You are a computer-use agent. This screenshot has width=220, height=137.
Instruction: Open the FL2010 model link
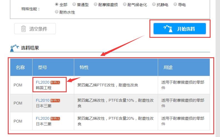(42, 100)
